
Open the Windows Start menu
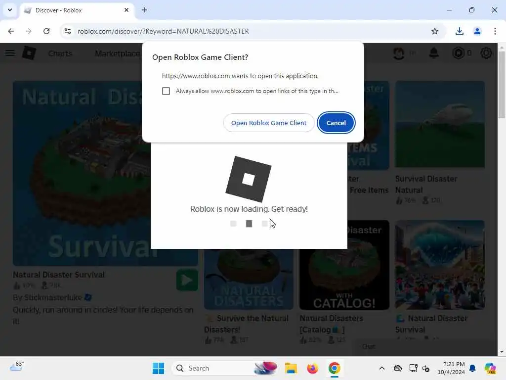coord(158,368)
